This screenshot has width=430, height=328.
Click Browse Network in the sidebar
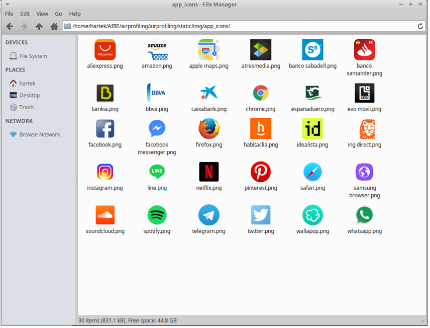(x=39, y=134)
